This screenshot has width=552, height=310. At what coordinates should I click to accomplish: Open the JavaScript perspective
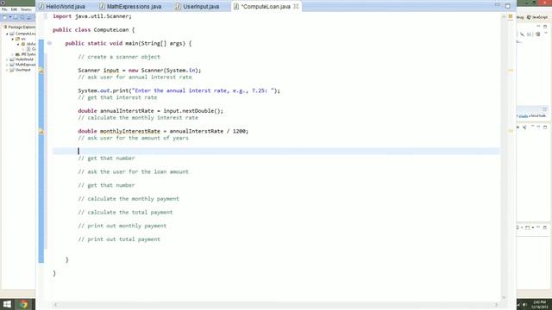click(537, 17)
